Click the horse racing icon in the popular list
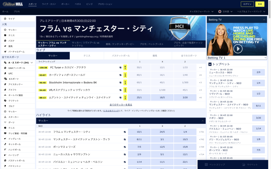 coord(5,46)
